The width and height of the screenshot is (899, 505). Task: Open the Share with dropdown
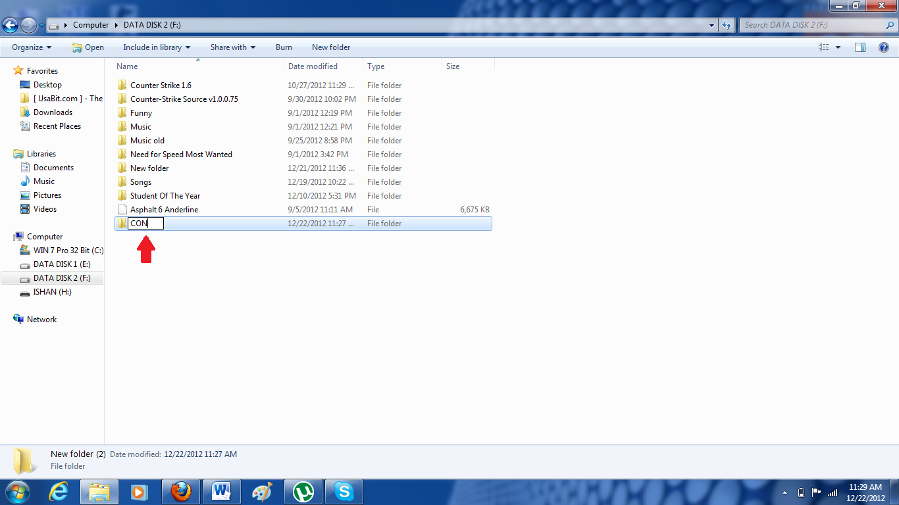tap(232, 47)
